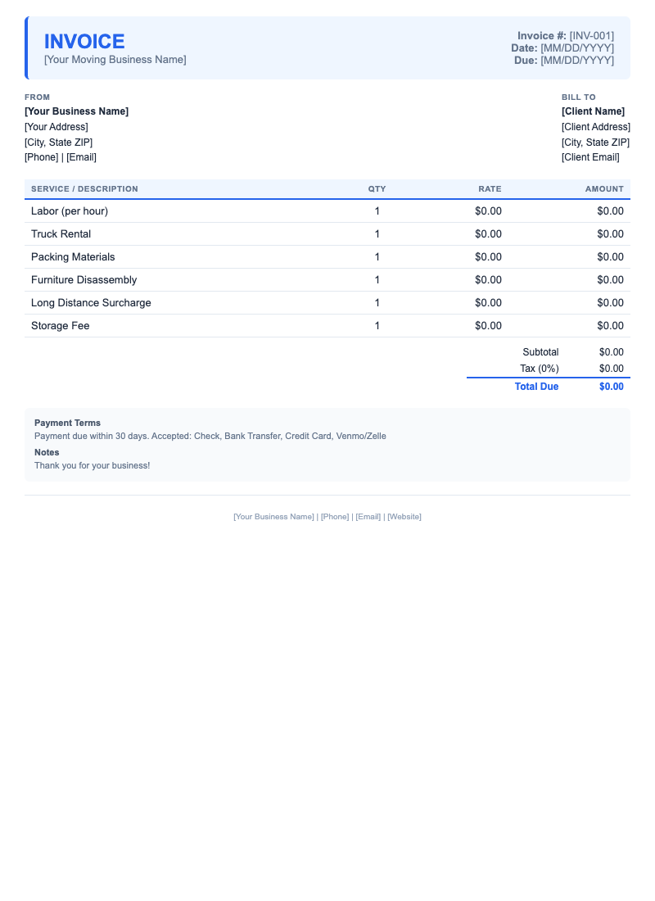655x901 pixels.
Task: Select the [Your Moving Business Name] placeholder
Action: click(x=115, y=60)
